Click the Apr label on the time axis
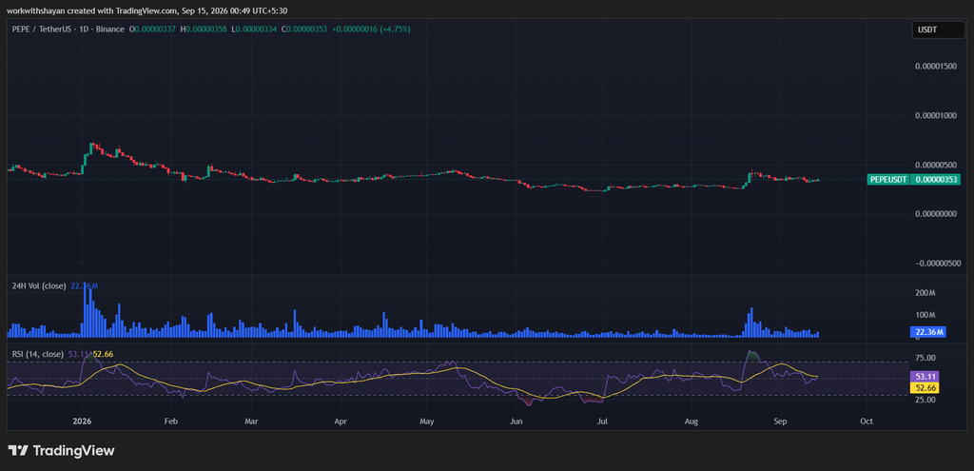 coord(341,422)
